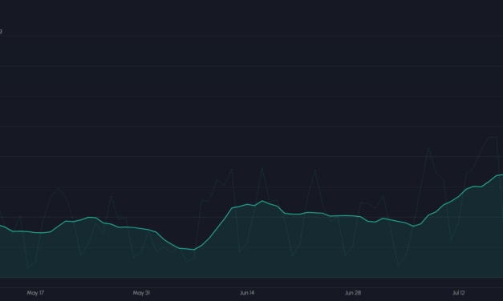Click the May 31 axis label
Screen dimensions: 503x301
coord(141,293)
